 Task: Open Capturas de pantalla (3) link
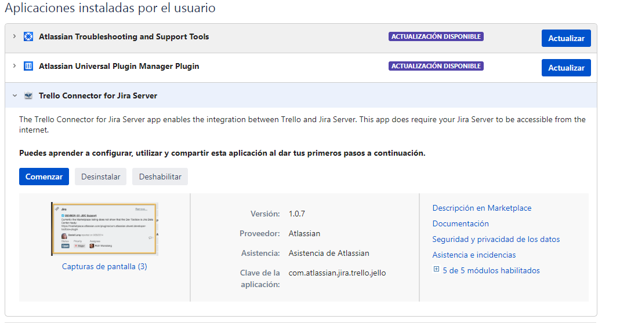104,266
